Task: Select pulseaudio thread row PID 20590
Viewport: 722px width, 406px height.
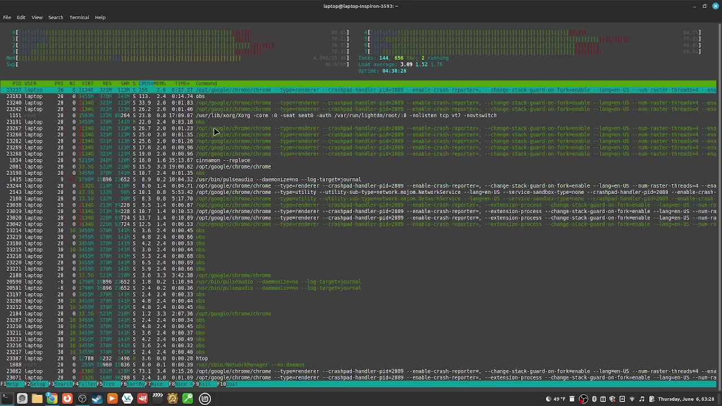Action: click(359, 282)
